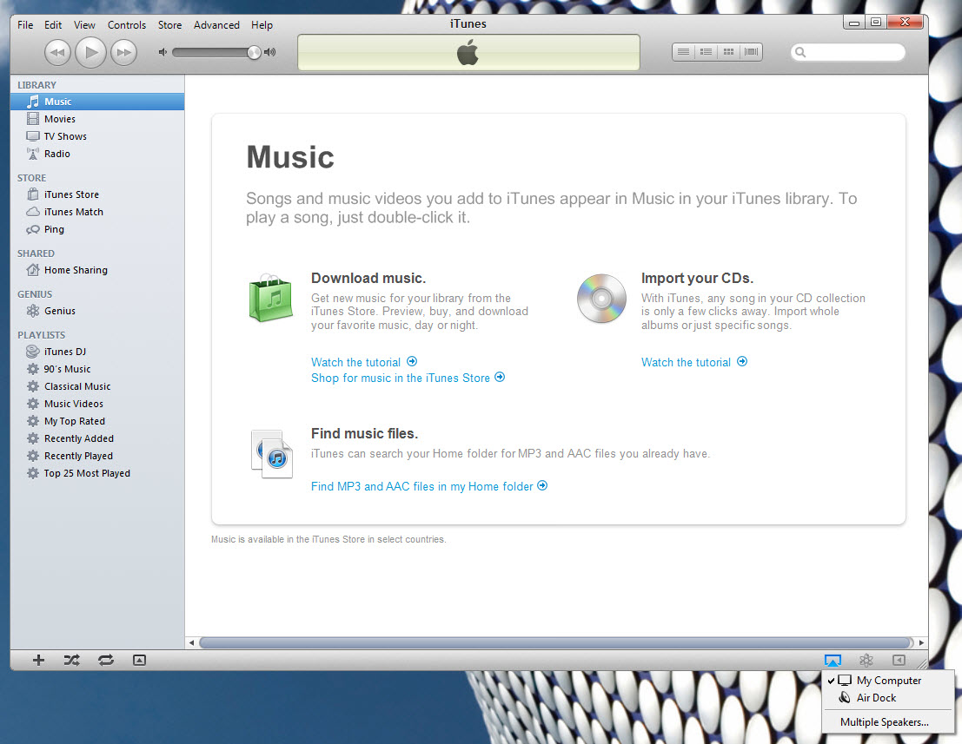Click the Previous track rewind button

(x=57, y=53)
